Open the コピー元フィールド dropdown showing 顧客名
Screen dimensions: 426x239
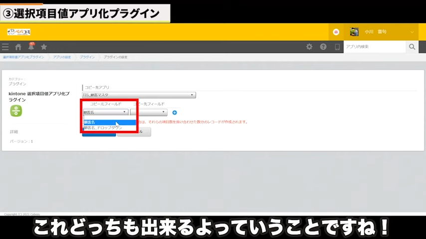(106, 112)
